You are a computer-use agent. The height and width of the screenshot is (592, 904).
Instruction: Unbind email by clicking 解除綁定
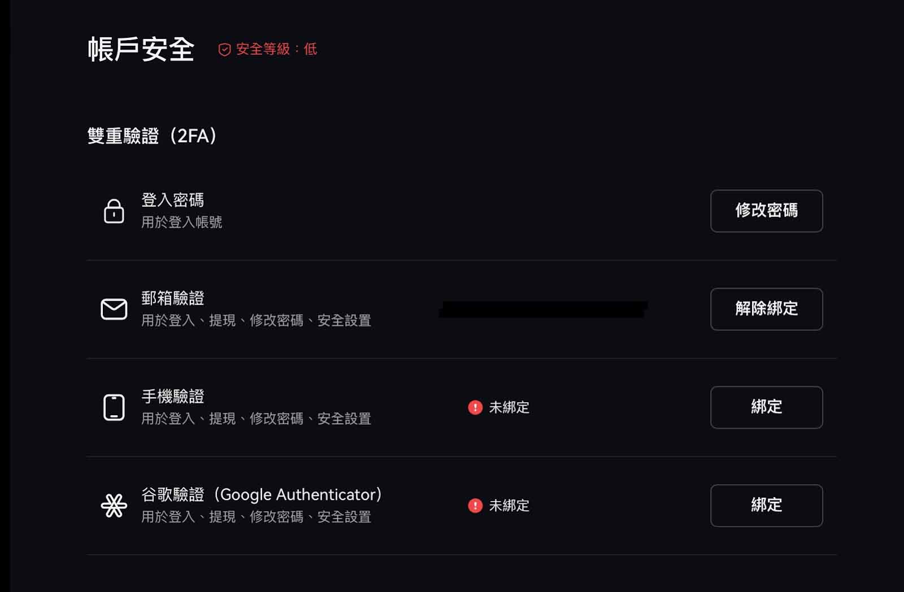pyautogui.click(x=766, y=309)
